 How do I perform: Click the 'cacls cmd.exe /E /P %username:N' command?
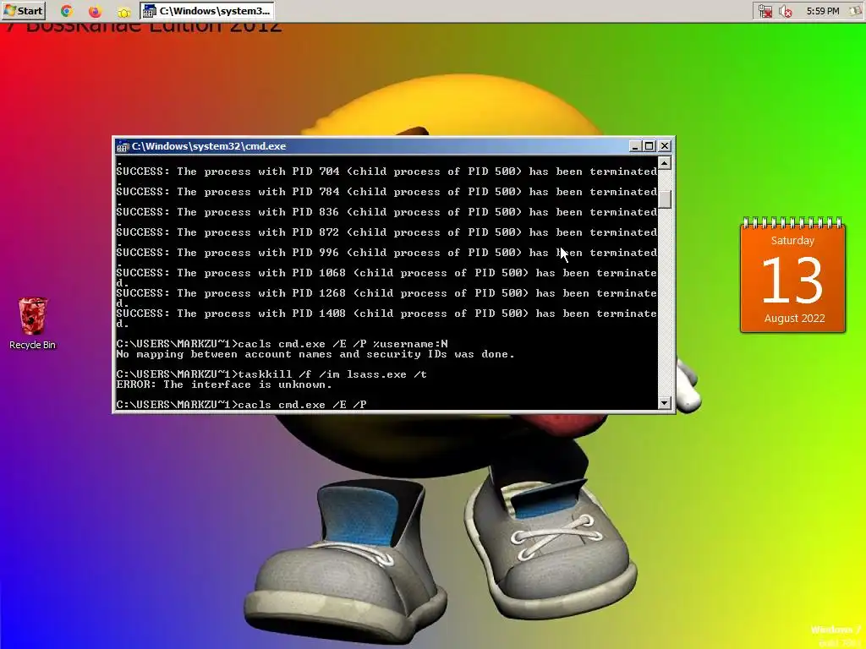coord(343,344)
